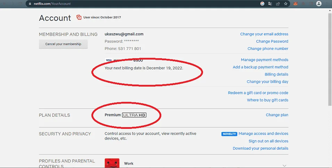Expand the Work profile chevron
The width and height of the screenshot is (332, 168).
[x=284, y=166]
